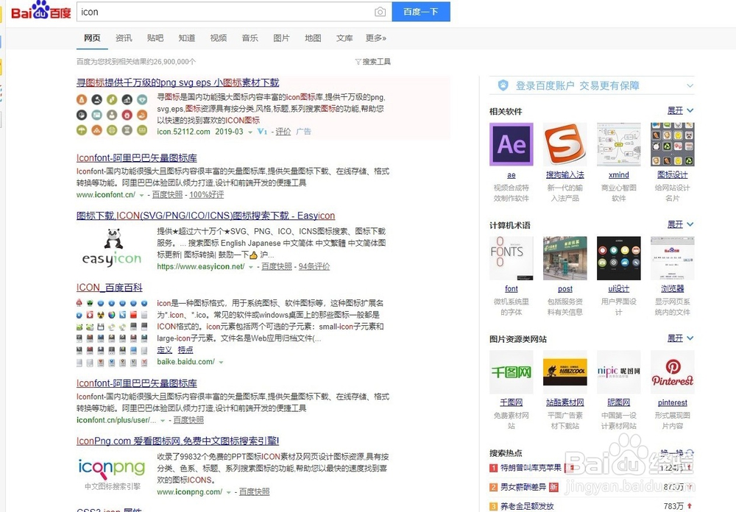The height and width of the screenshot is (512, 736).
Task: Expand dropdown arrow after www.easyicon.net/
Action: pyautogui.click(x=251, y=267)
